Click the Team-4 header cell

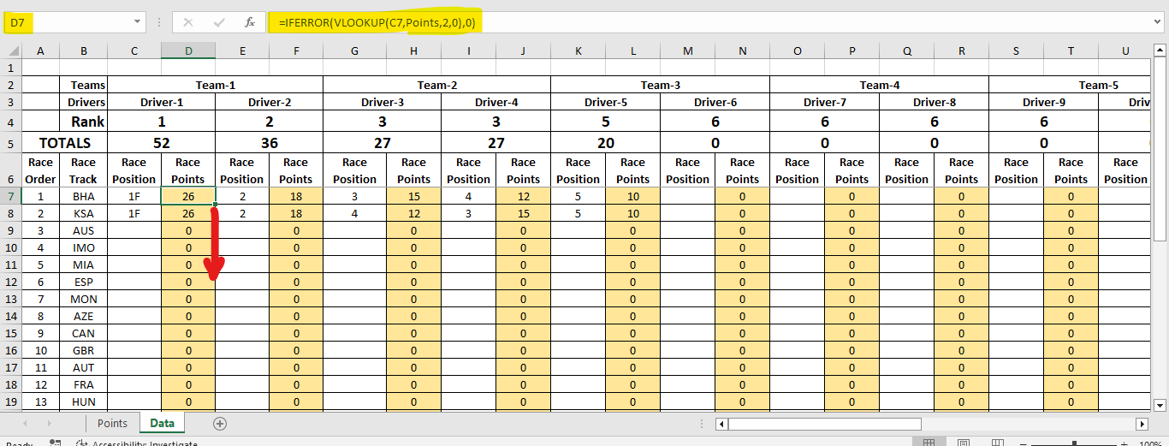click(880, 85)
